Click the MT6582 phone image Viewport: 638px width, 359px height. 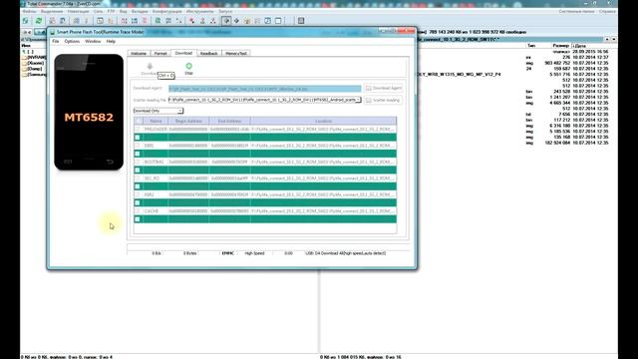click(x=89, y=113)
